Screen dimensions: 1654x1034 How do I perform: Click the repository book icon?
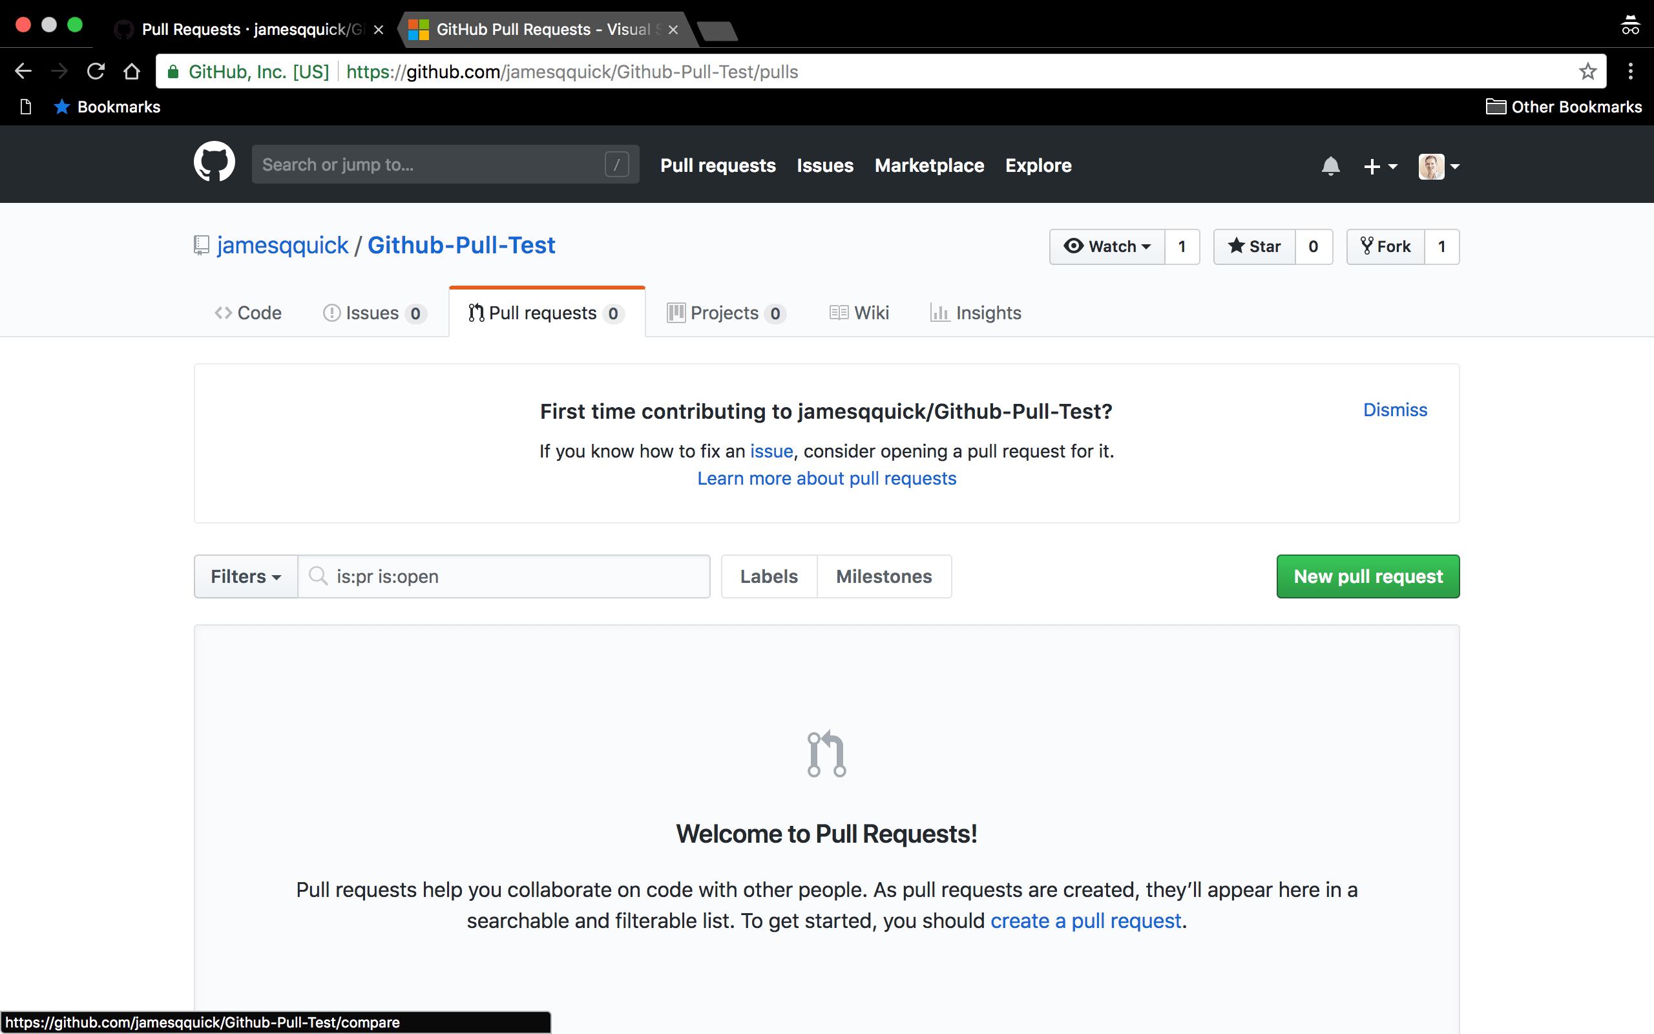click(201, 245)
